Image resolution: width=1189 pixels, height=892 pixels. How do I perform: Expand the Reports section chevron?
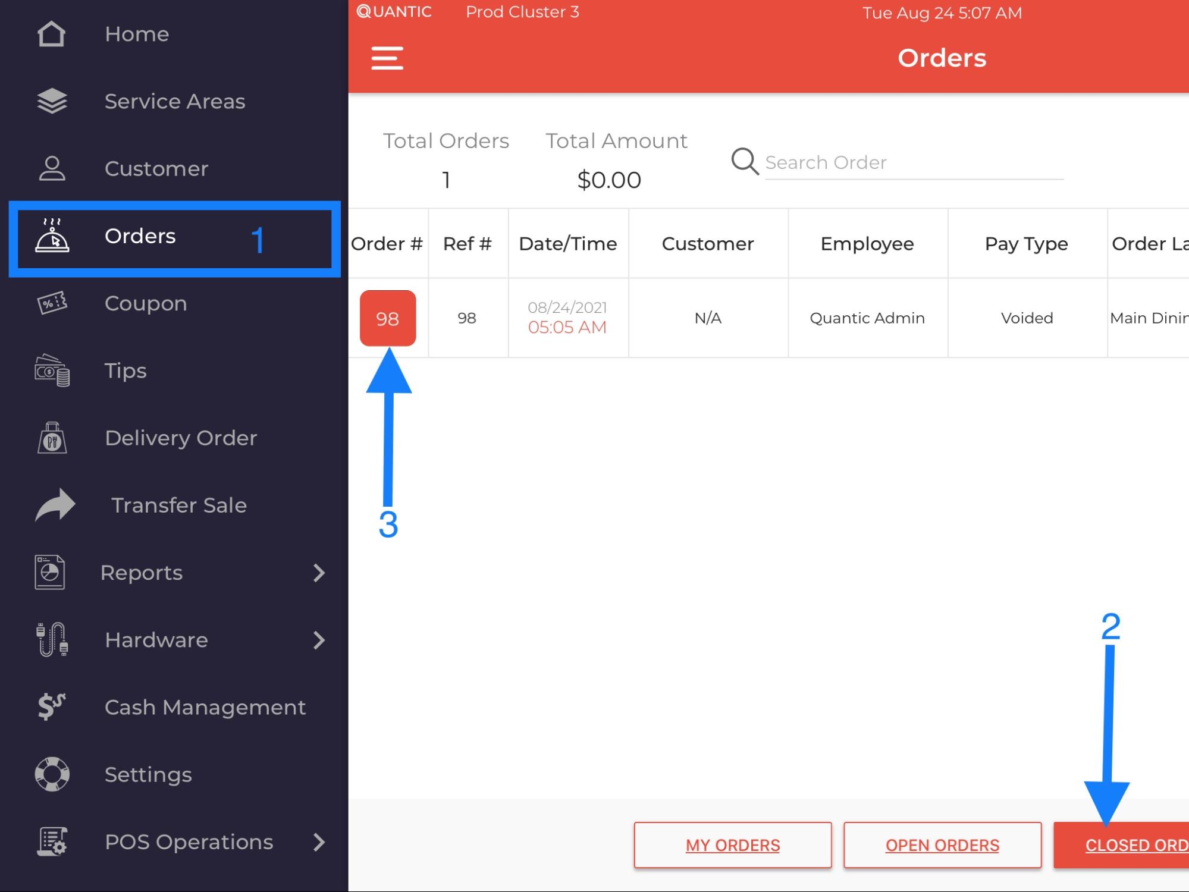(x=319, y=573)
